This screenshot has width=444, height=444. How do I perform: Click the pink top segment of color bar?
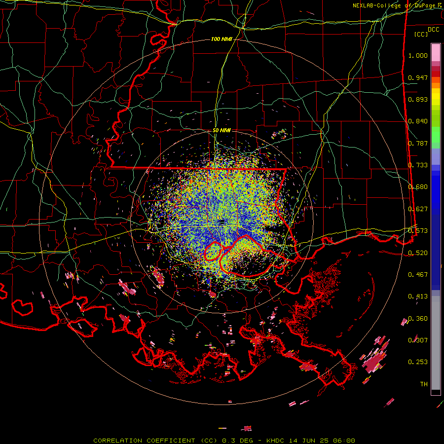tap(436, 52)
